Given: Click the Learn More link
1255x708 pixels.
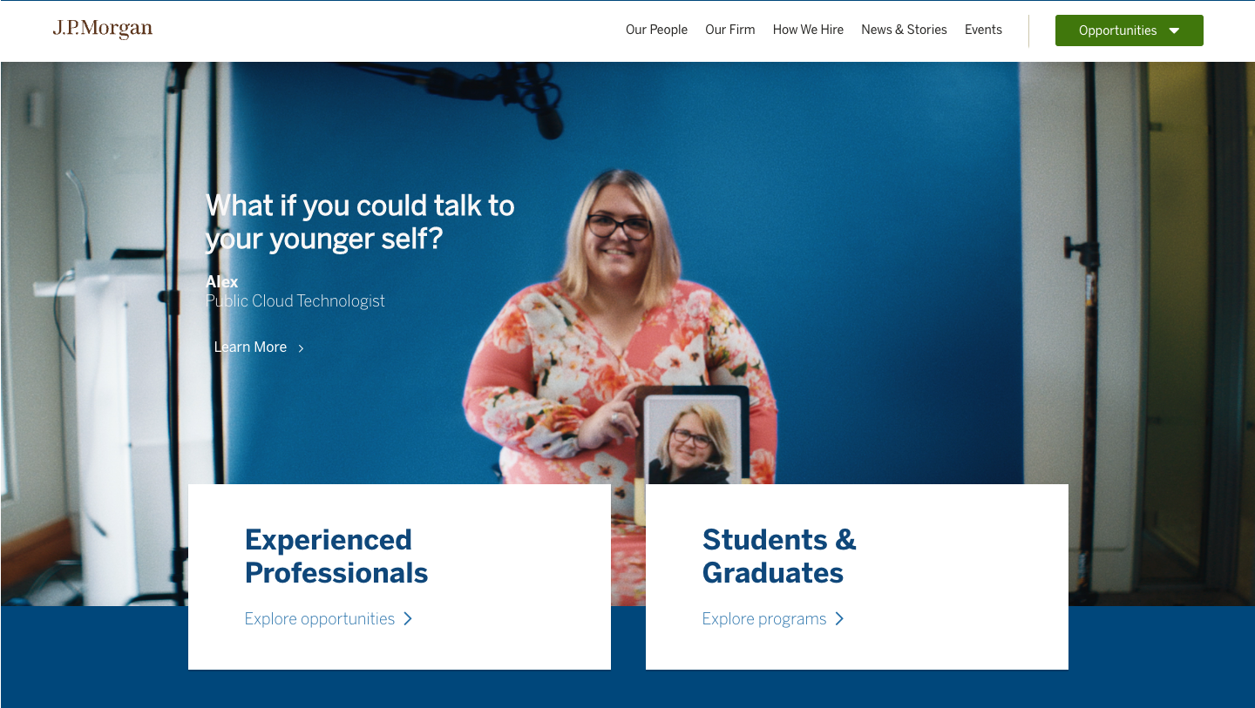Looking at the screenshot, I should 250,347.
